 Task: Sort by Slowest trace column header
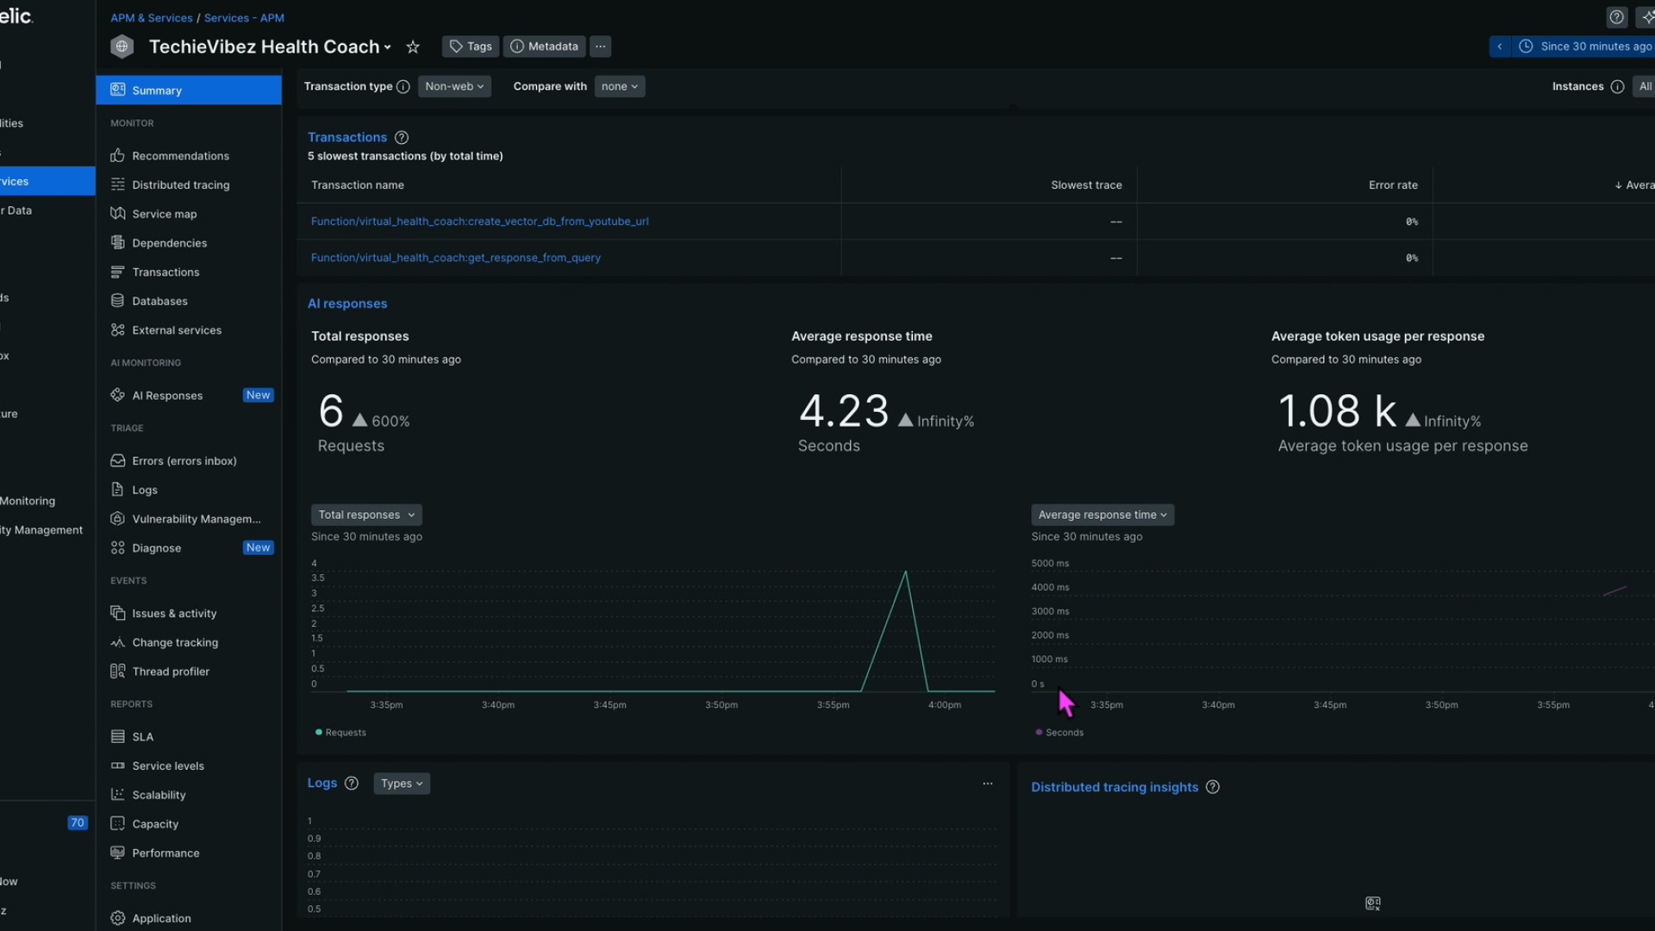tap(1086, 185)
